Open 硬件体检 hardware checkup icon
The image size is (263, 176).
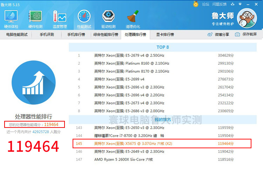point(11,19)
